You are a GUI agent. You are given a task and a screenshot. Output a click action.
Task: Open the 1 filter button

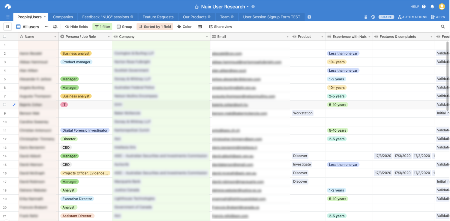coord(102,27)
